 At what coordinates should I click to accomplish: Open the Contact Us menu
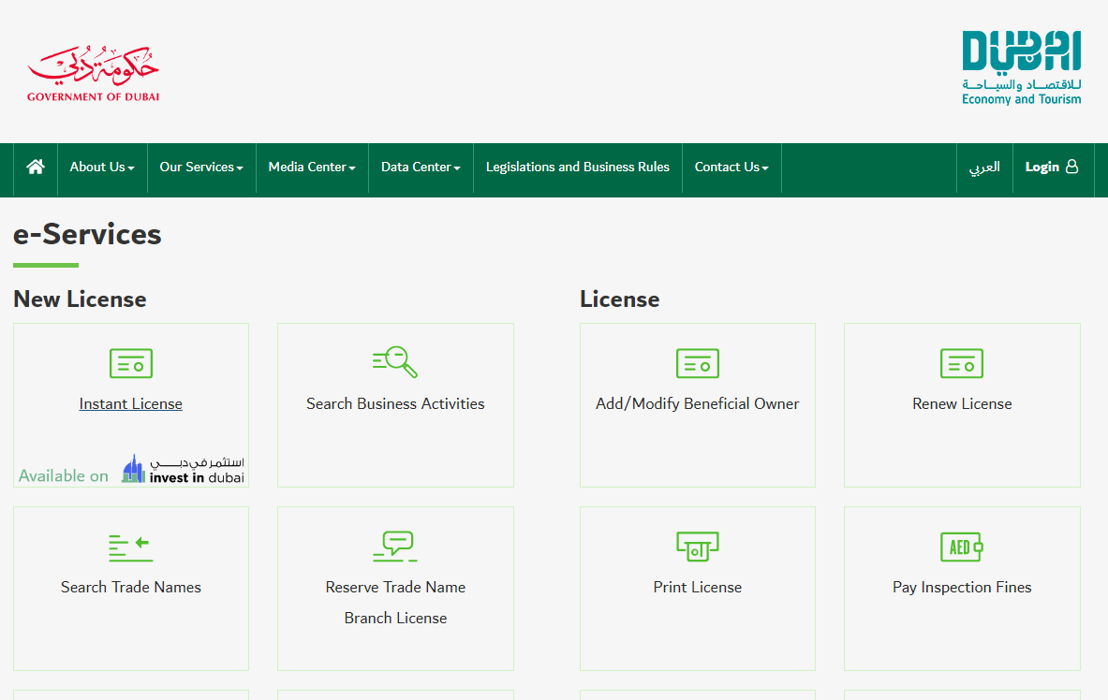coord(731,168)
